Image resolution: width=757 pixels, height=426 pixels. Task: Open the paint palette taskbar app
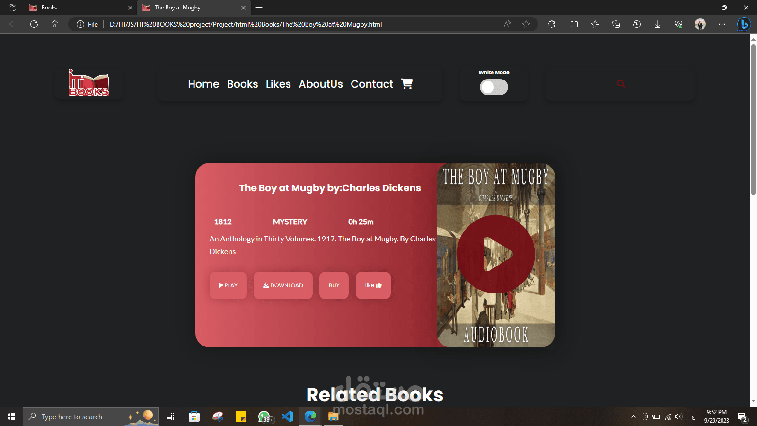point(218,417)
